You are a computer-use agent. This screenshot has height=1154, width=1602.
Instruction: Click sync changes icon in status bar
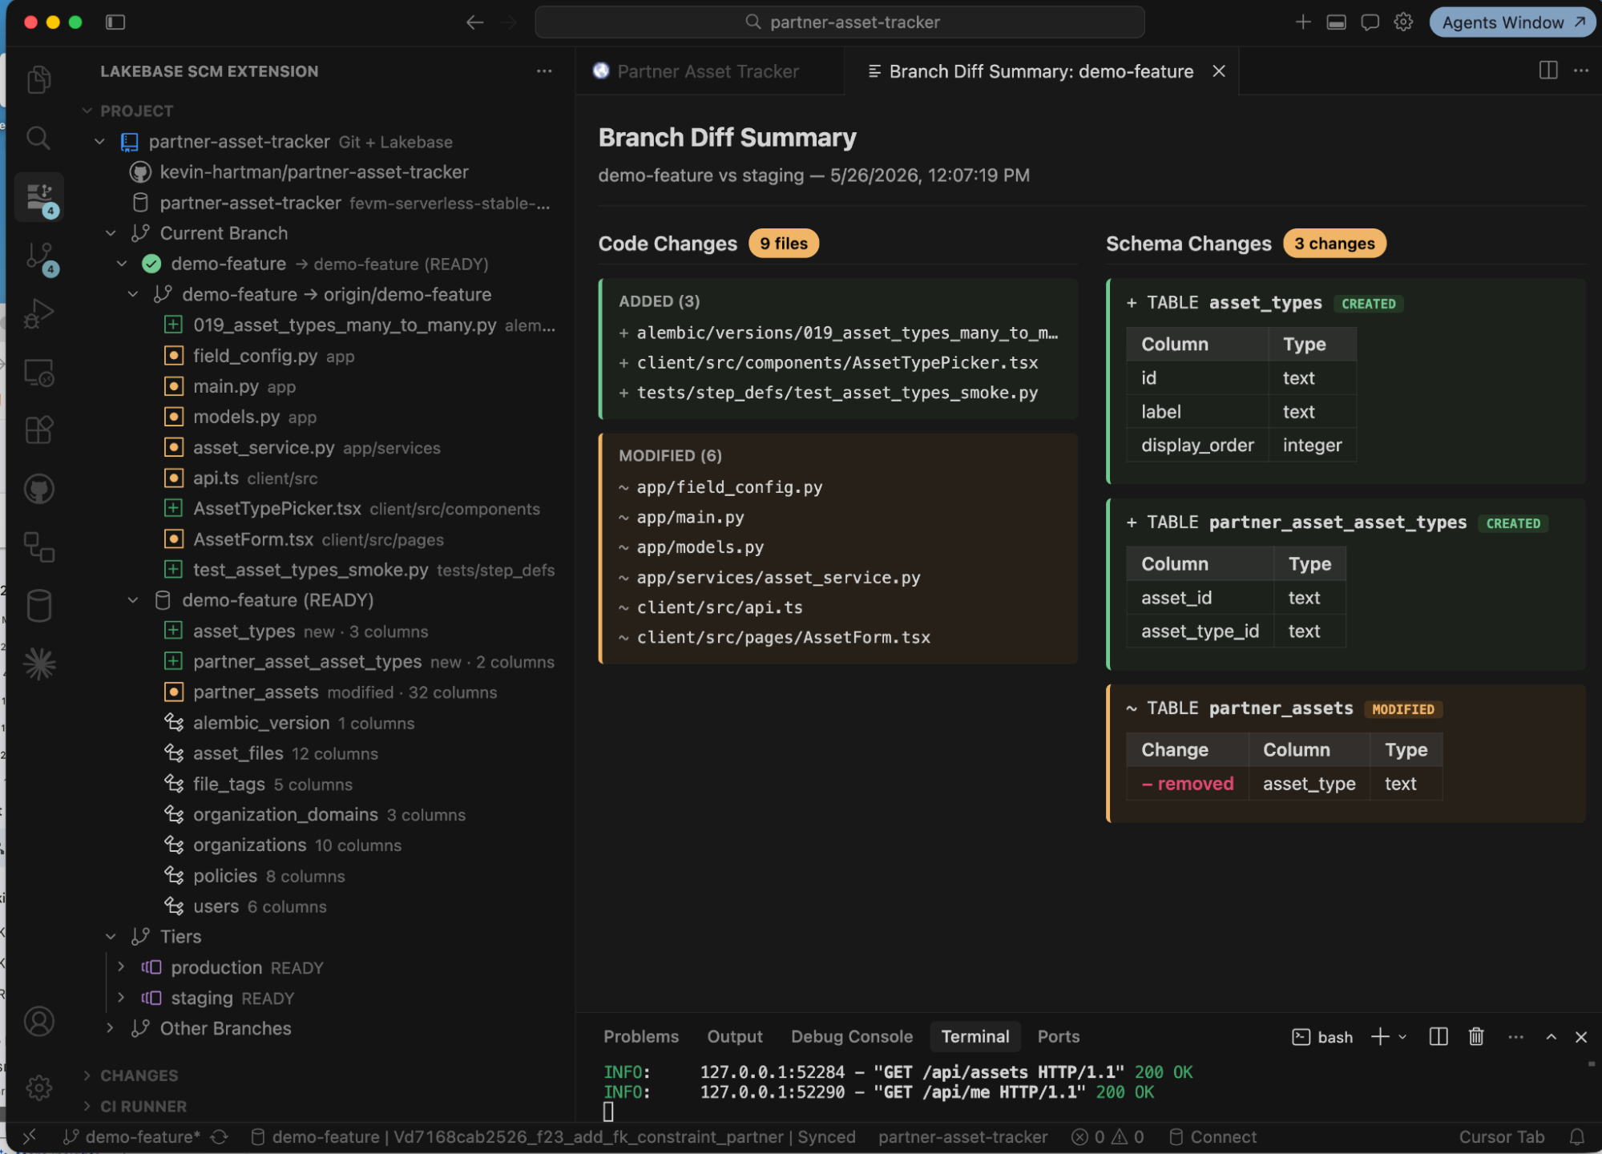pos(219,1136)
